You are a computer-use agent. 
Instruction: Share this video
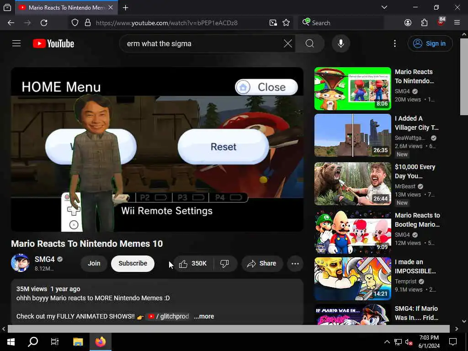pos(262,264)
